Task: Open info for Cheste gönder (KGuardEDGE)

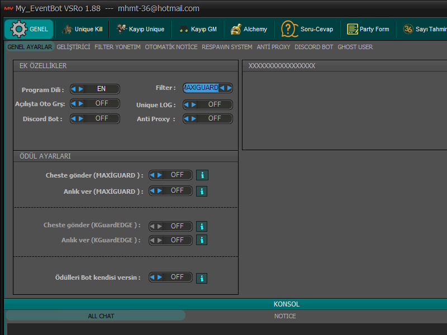Action: pos(202,227)
